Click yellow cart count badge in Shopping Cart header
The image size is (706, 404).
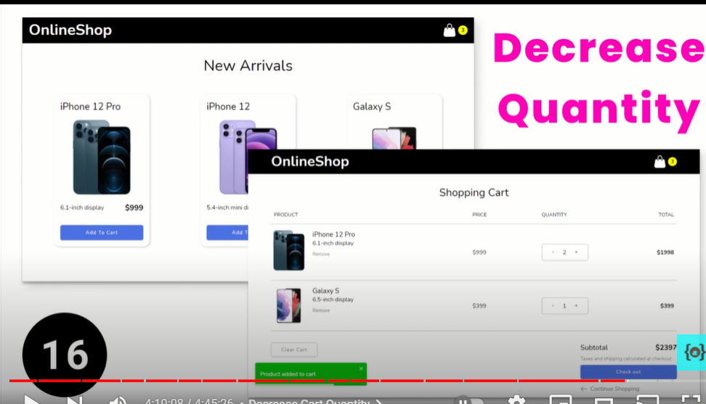pos(673,162)
